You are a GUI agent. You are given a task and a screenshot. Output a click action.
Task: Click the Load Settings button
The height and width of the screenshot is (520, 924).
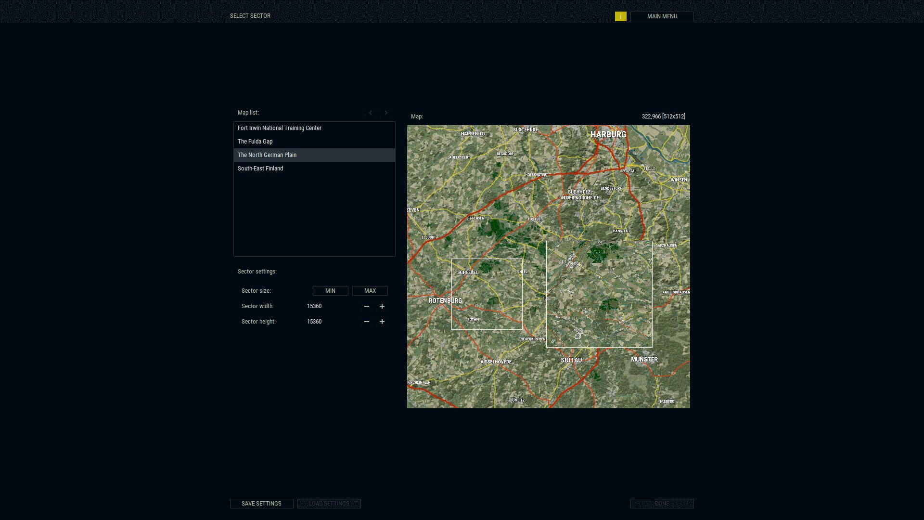point(329,504)
